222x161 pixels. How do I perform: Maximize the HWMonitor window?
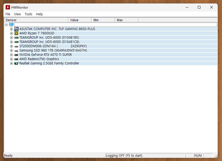click(199, 7)
